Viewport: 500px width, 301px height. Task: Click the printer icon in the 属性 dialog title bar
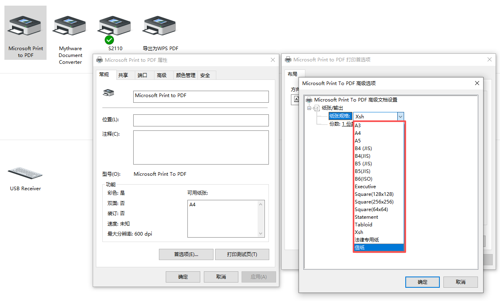[x=99, y=60]
